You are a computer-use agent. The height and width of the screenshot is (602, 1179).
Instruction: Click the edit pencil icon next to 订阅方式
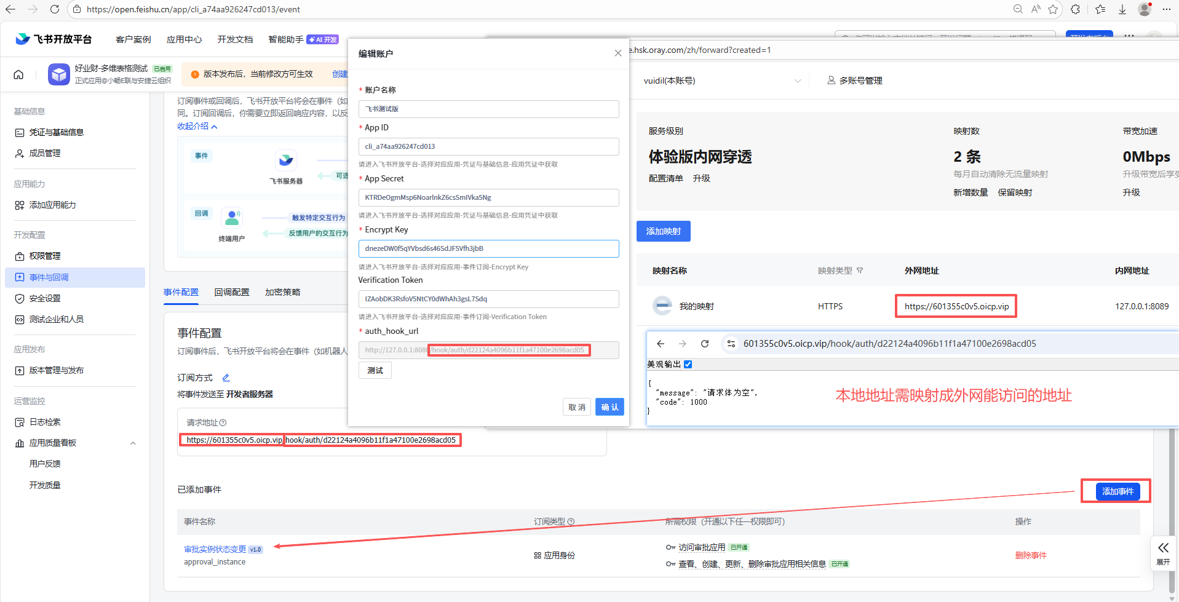tap(226, 378)
